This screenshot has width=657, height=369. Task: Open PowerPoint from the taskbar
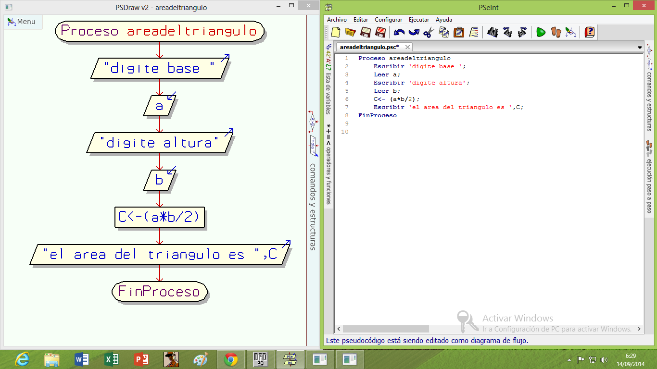[x=141, y=359]
